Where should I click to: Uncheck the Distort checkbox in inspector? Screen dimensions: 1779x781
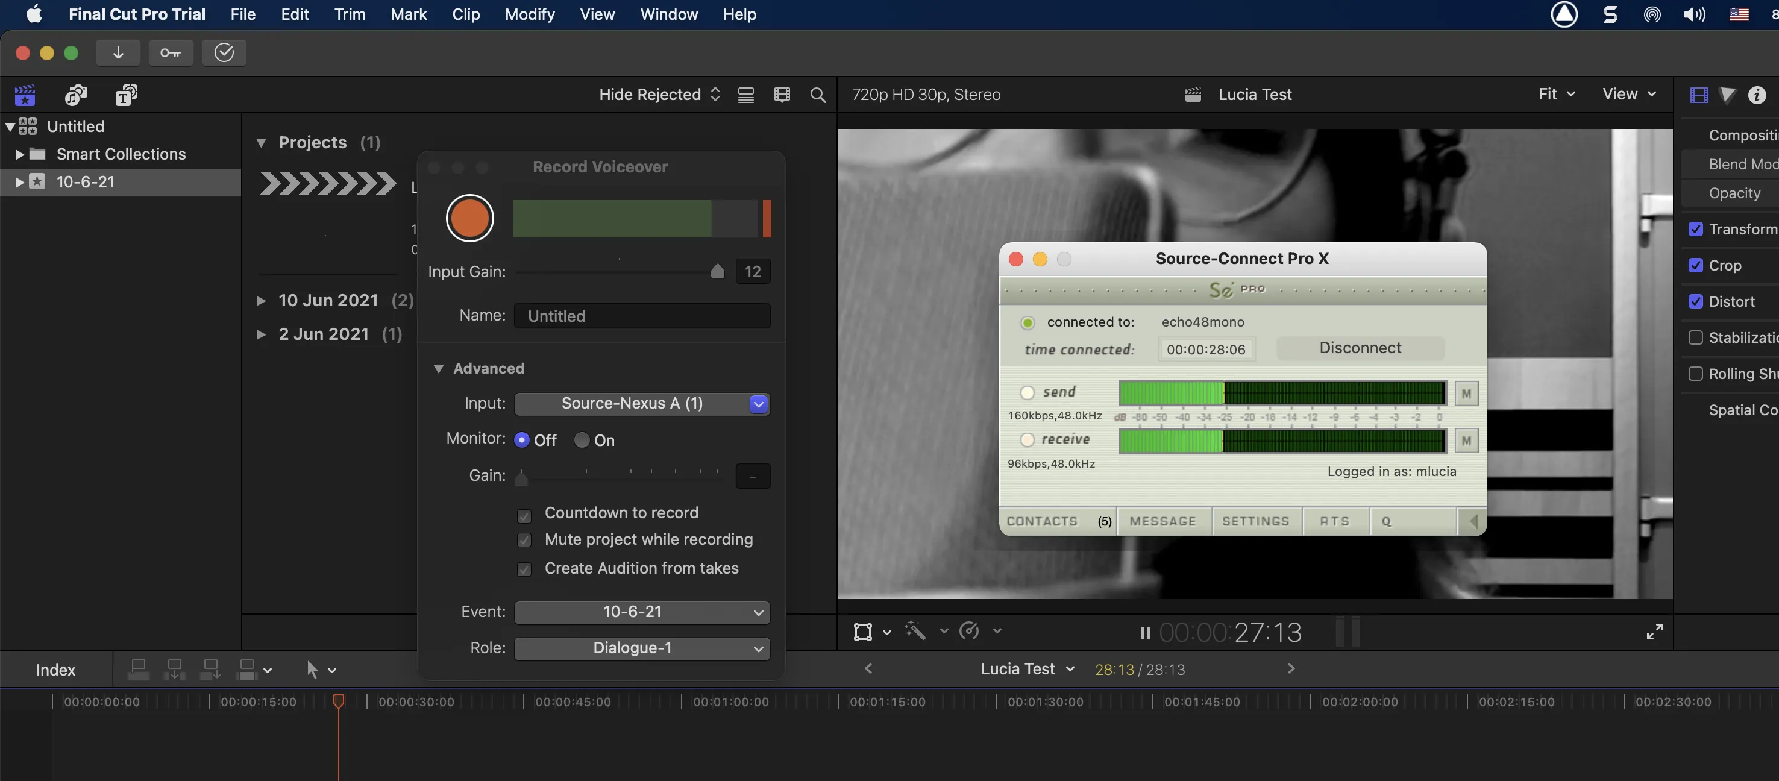coord(1695,301)
